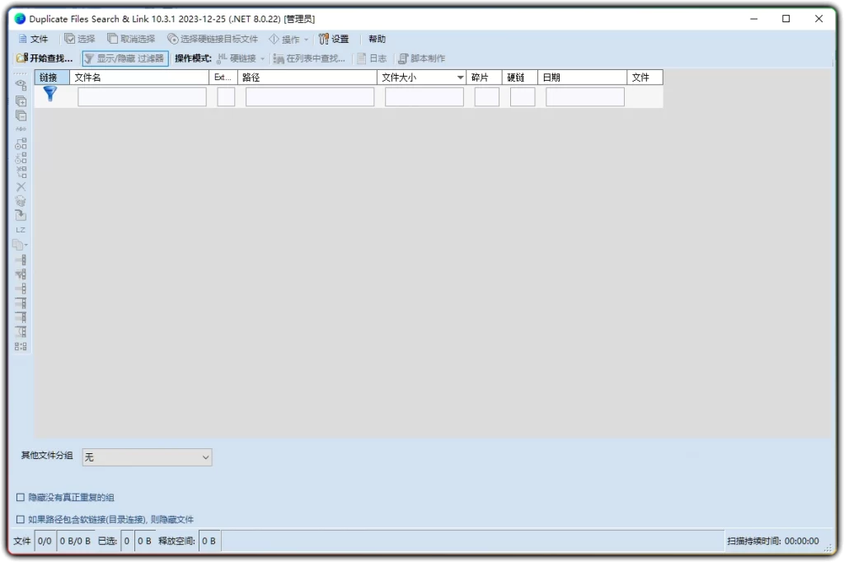Sort by the 链接 column header
Screen dimensions: 844x562
click(x=52, y=77)
